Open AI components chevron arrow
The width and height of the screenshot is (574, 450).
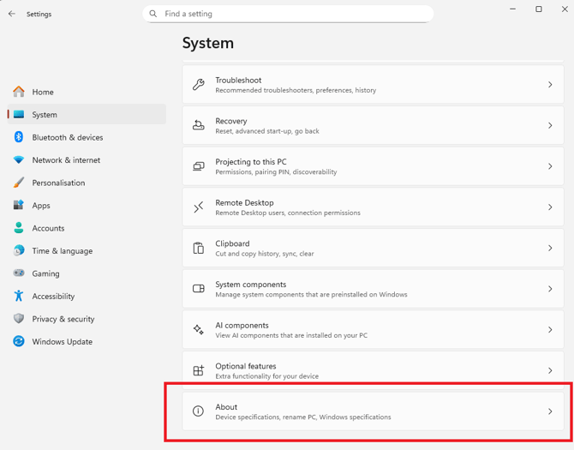(x=550, y=329)
